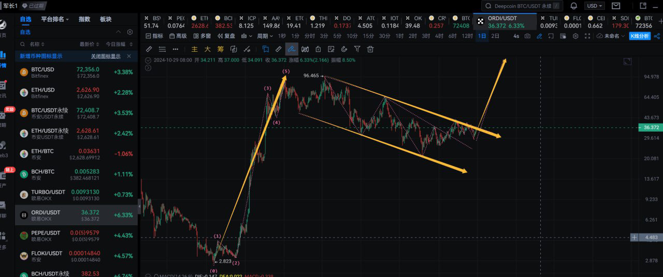Switch to the 自选 watchlist tab

tap(25, 19)
